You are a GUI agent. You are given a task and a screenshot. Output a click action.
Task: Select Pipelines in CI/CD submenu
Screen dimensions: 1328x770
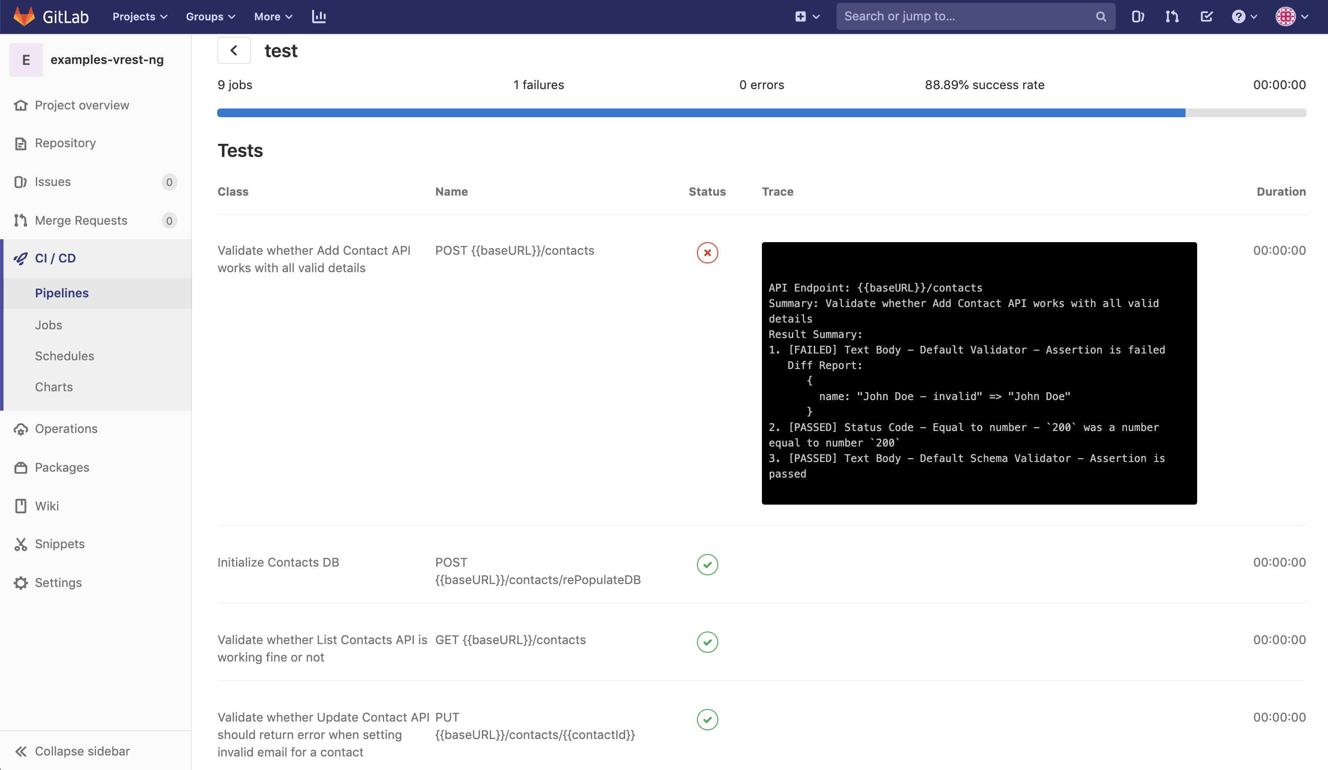click(62, 293)
